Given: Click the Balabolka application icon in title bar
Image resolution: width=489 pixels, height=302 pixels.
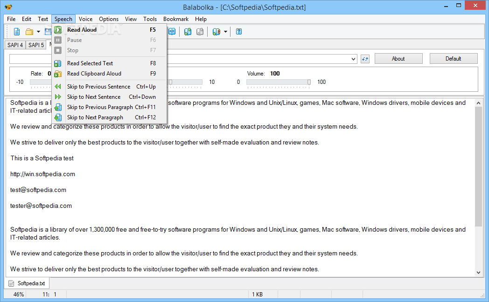Looking at the screenshot, I should [x=8, y=7].
